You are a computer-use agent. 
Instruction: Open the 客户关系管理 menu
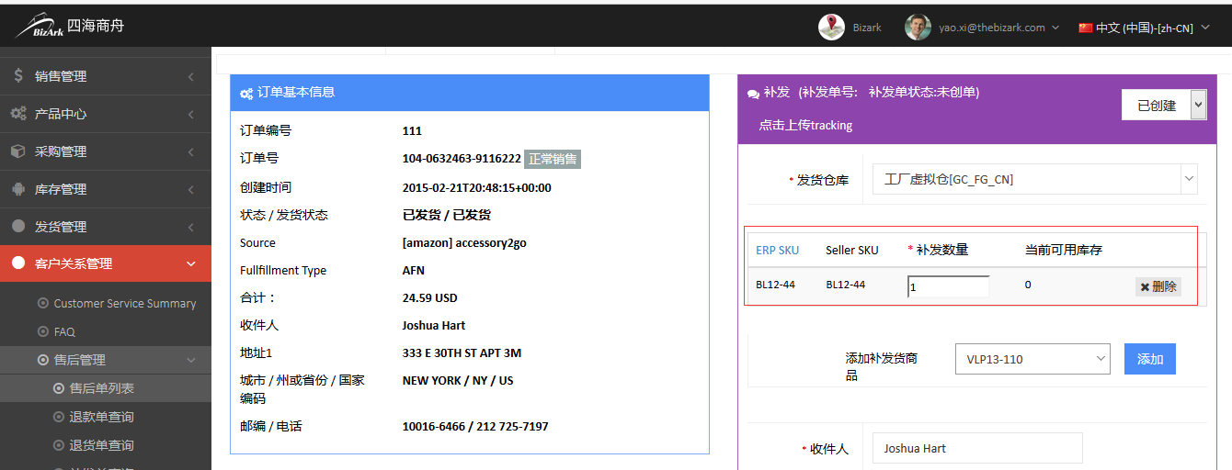pyautogui.click(x=106, y=263)
